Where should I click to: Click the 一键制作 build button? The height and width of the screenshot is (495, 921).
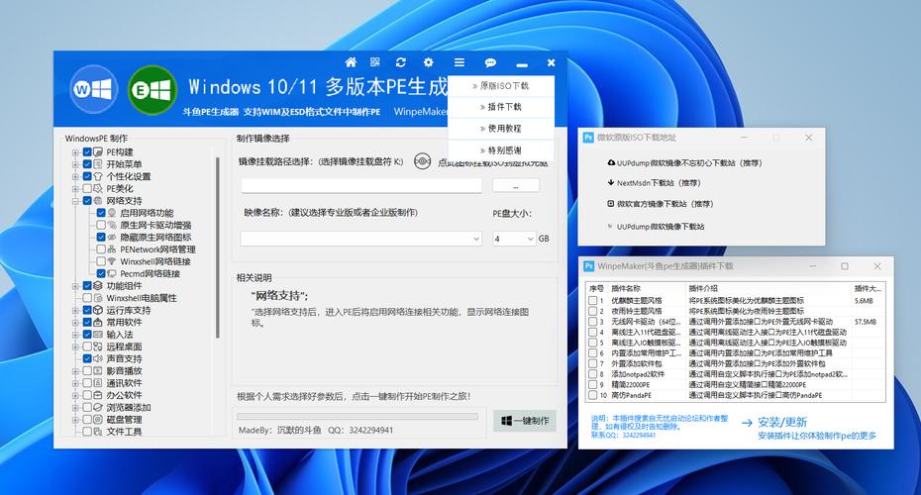tap(525, 421)
